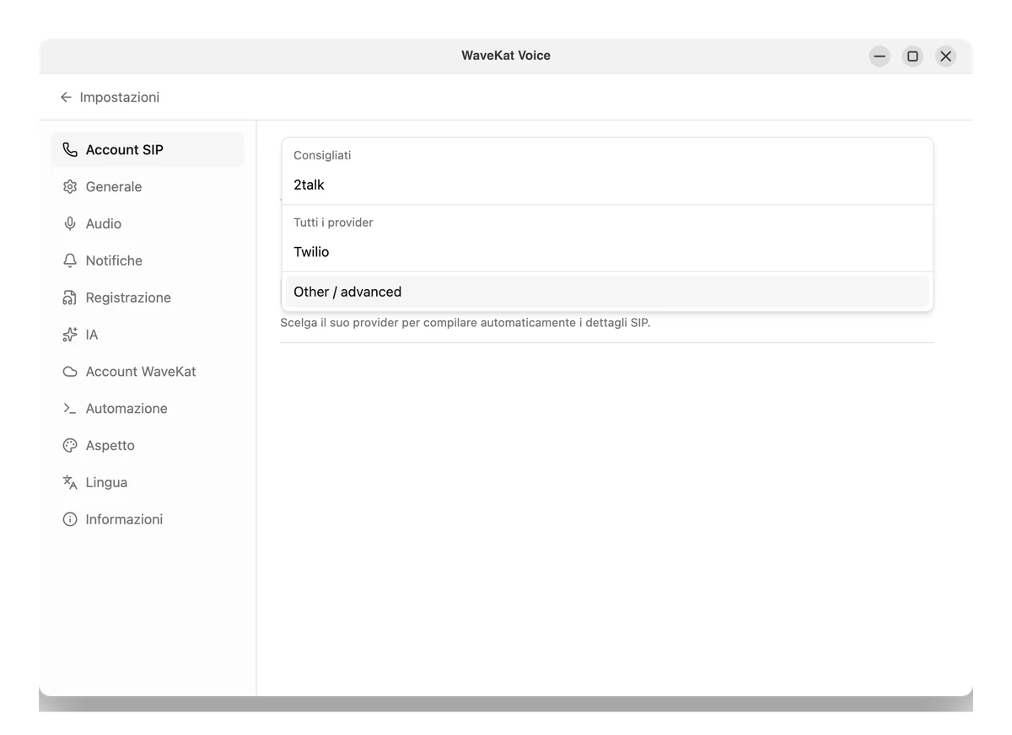Image resolution: width=1012 pixels, height=735 pixels.
Task: Click the Consigliati group heading
Action: (322, 155)
